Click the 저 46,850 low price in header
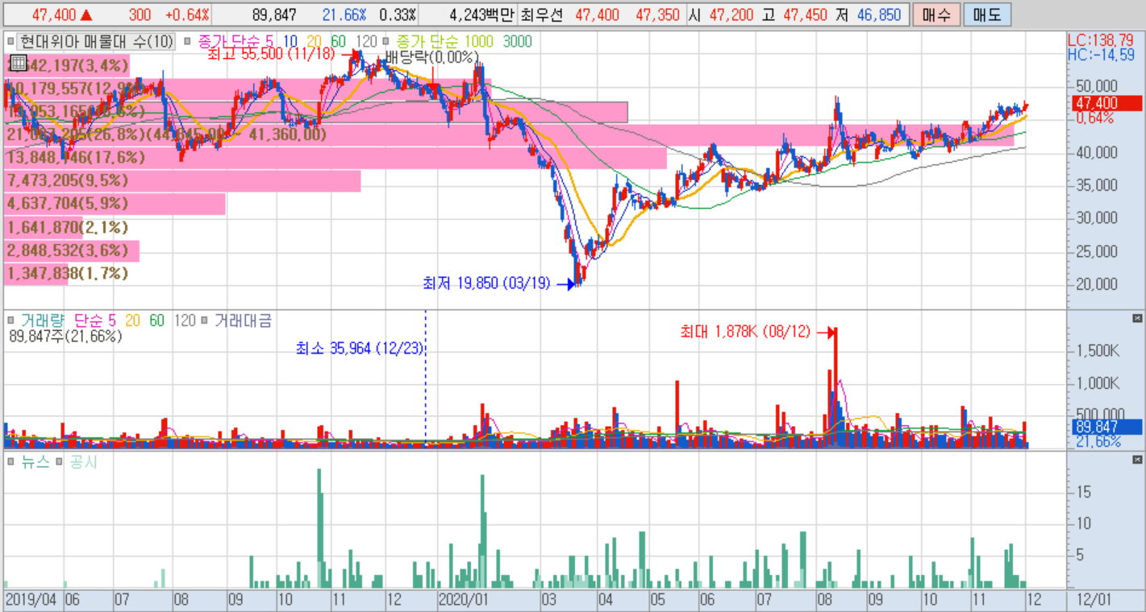 point(869,15)
